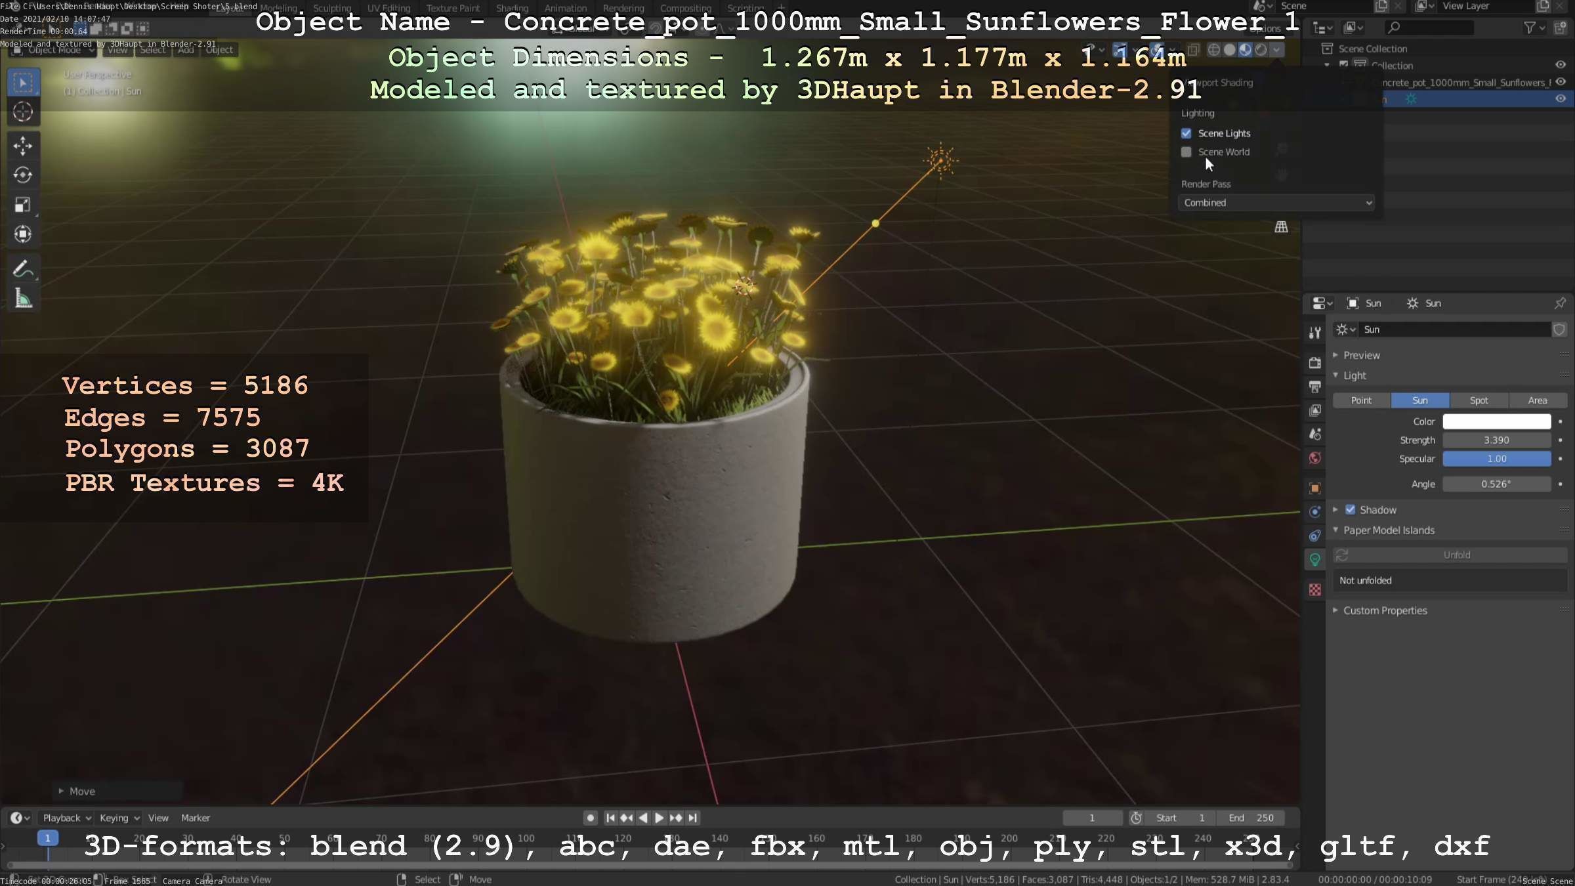Open the Render properties tab
This screenshot has height=886, width=1575.
1315,363
